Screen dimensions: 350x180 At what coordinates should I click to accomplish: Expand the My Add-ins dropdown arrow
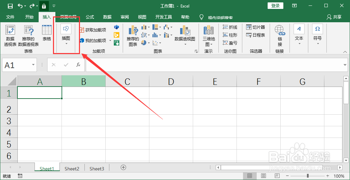(110, 41)
